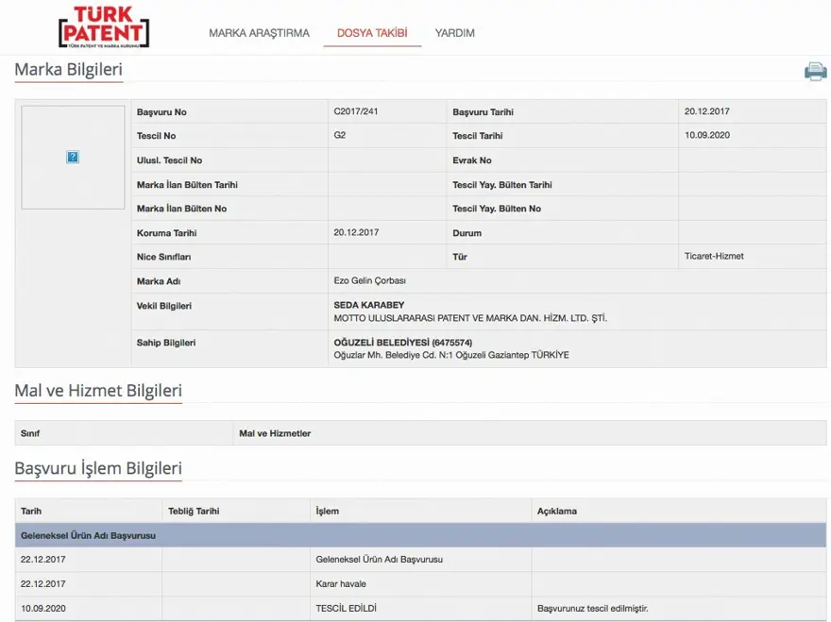The height and width of the screenshot is (622, 831).
Task: Click the broken trademark image placeholder icon
Action: [x=73, y=157]
